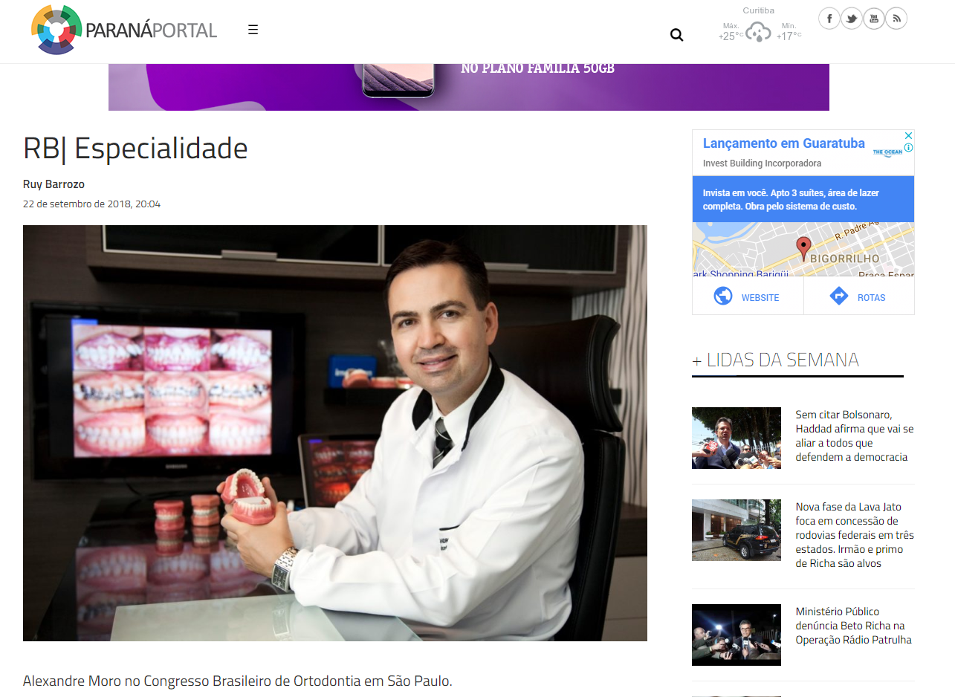Click the Lava Jato article thumbnail
Image resolution: width=955 pixels, height=697 pixels.
736,530
